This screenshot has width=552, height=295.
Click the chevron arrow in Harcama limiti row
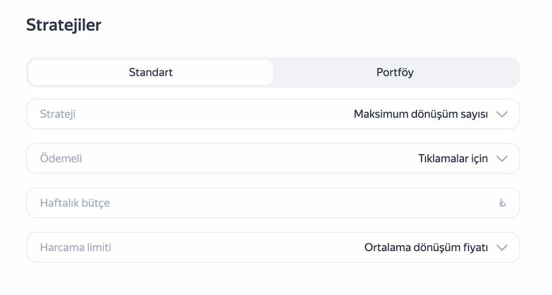[501, 248]
